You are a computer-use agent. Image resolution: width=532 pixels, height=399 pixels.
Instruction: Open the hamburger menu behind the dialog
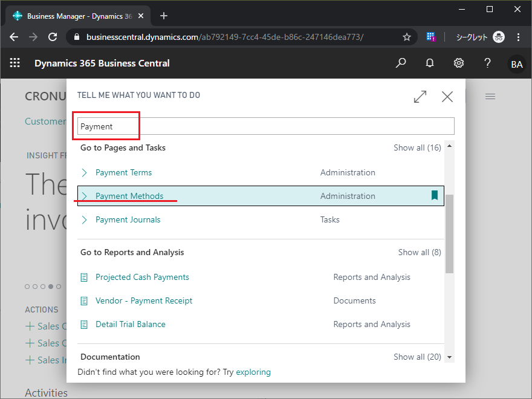(x=490, y=97)
